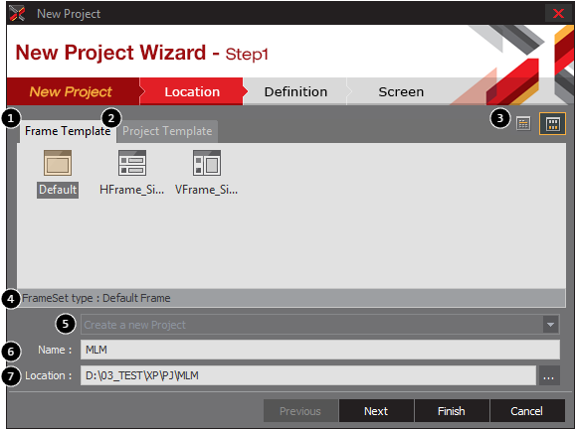Expand the Create a new Project dropdown arrow
Image resolution: width=576 pixels, height=430 pixels.
pyautogui.click(x=550, y=325)
